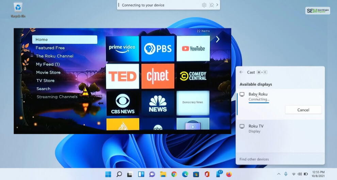Open the Prime Video channel tile

click(x=122, y=48)
